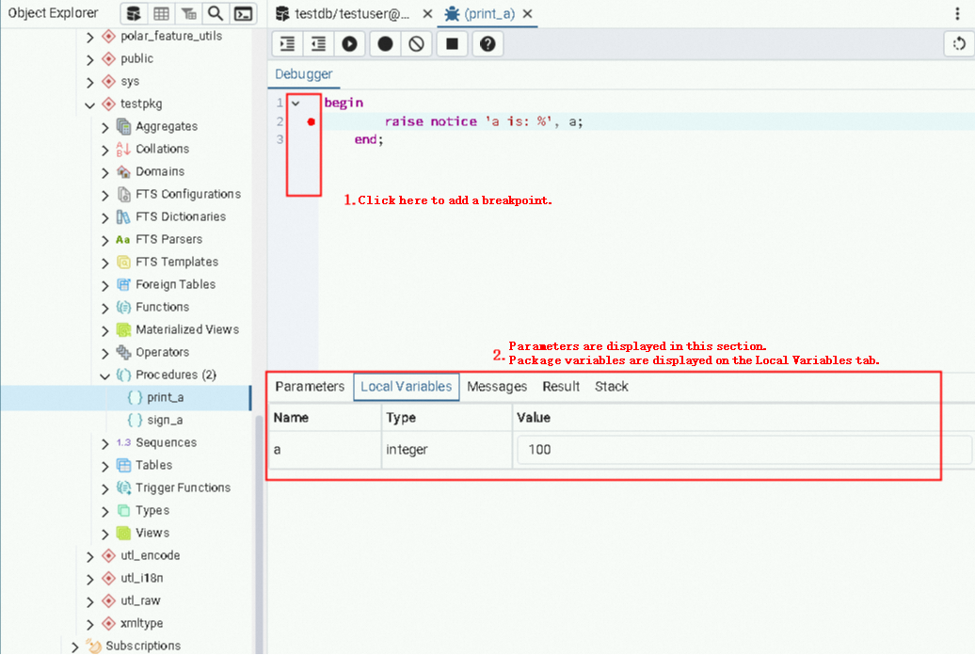Open the Local Variables tab
The width and height of the screenshot is (975, 655).
[x=406, y=386]
